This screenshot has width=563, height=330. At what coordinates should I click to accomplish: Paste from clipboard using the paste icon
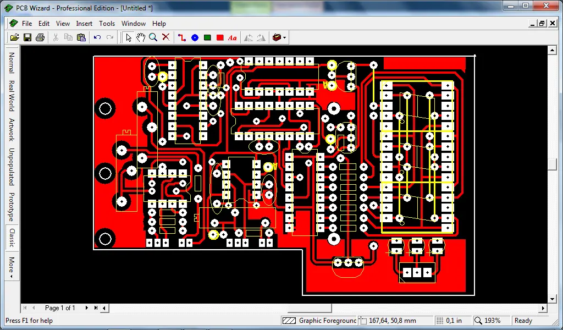[81, 37]
